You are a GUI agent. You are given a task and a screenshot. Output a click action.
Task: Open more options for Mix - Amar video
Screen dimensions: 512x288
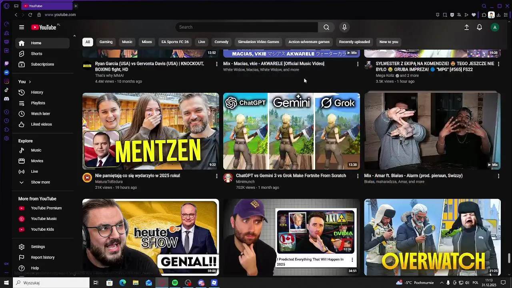pos(498,176)
